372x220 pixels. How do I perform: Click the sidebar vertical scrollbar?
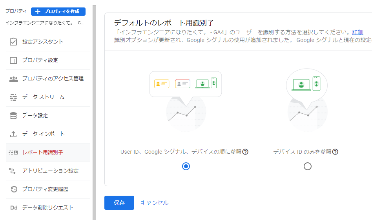pos(95,113)
